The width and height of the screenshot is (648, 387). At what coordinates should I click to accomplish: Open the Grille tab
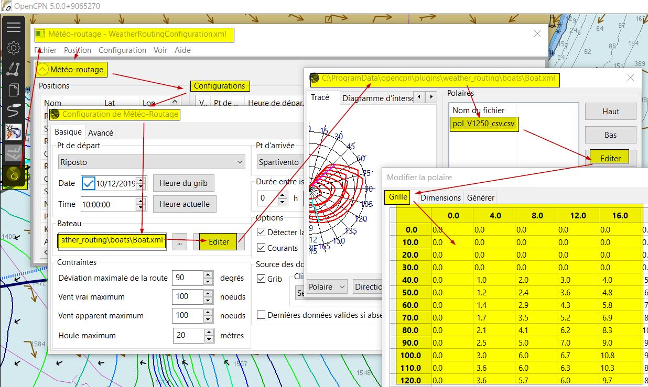(398, 197)
